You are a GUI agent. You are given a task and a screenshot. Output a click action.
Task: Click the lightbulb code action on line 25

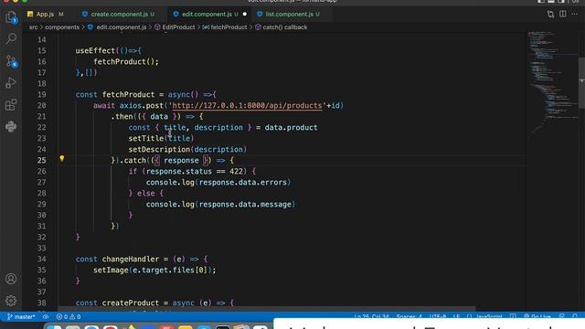point(62,159)
